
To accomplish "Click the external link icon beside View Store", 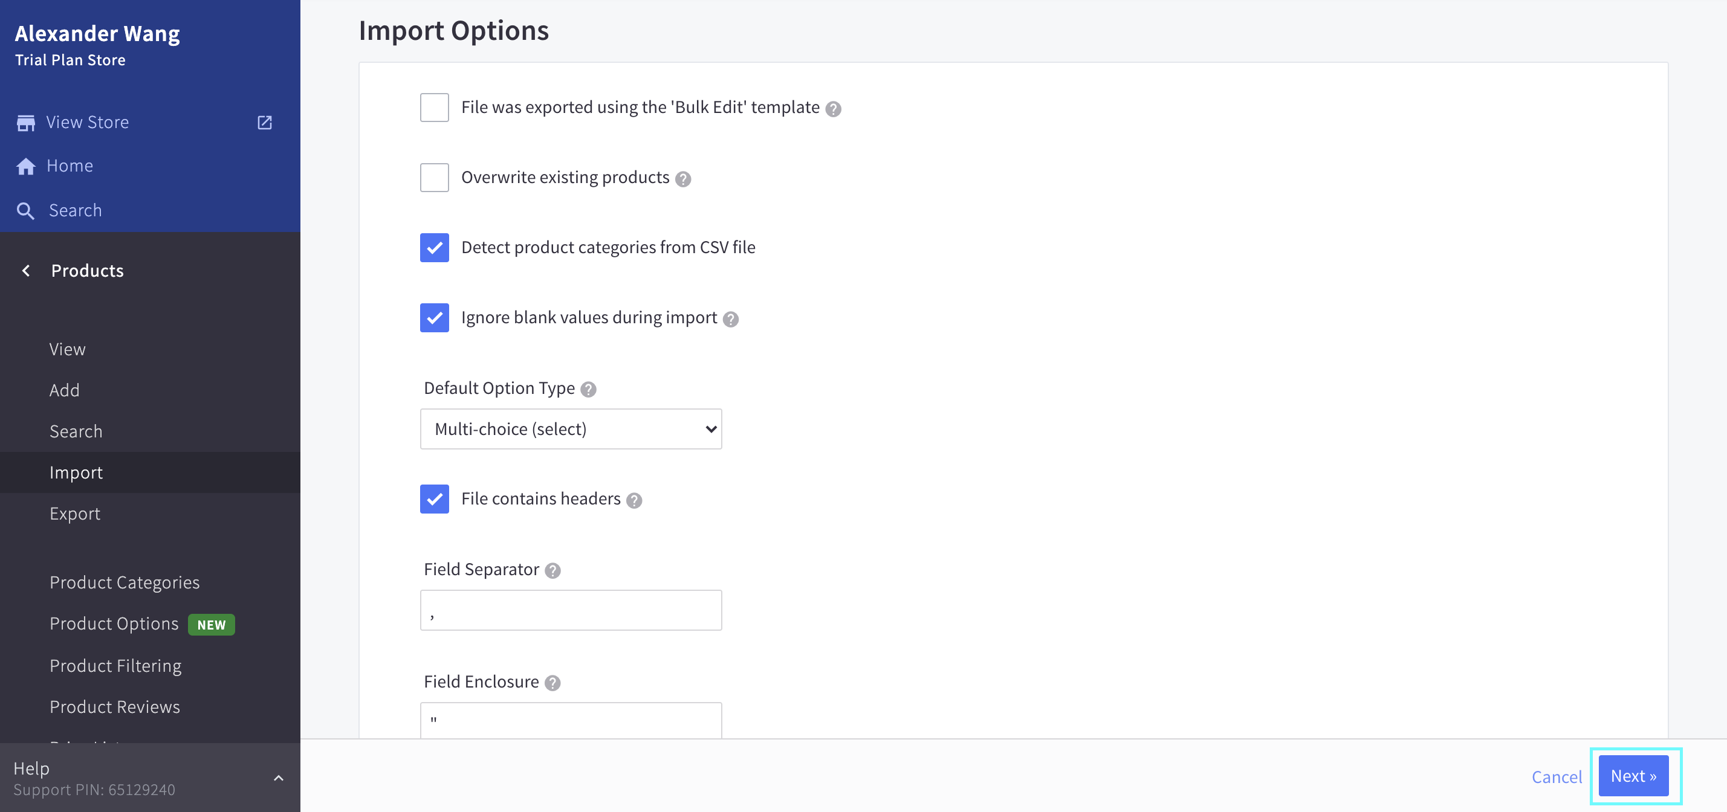I will click(265, 123).
